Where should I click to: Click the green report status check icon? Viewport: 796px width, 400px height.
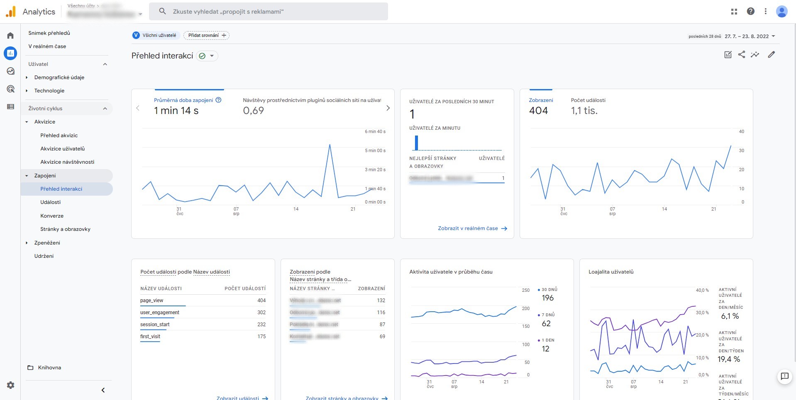click(x=202, y=56)
